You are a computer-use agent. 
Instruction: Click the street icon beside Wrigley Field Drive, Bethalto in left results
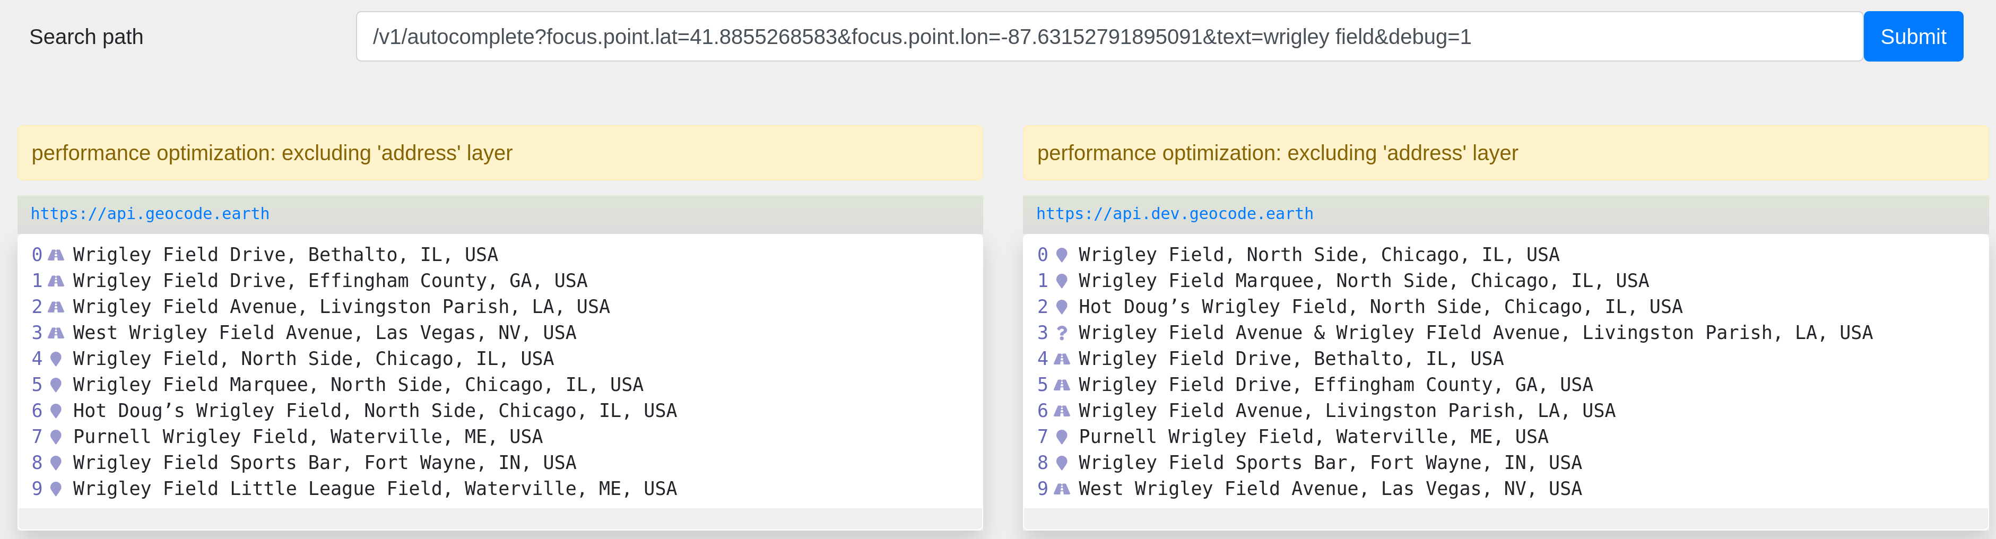click(56, 255)
